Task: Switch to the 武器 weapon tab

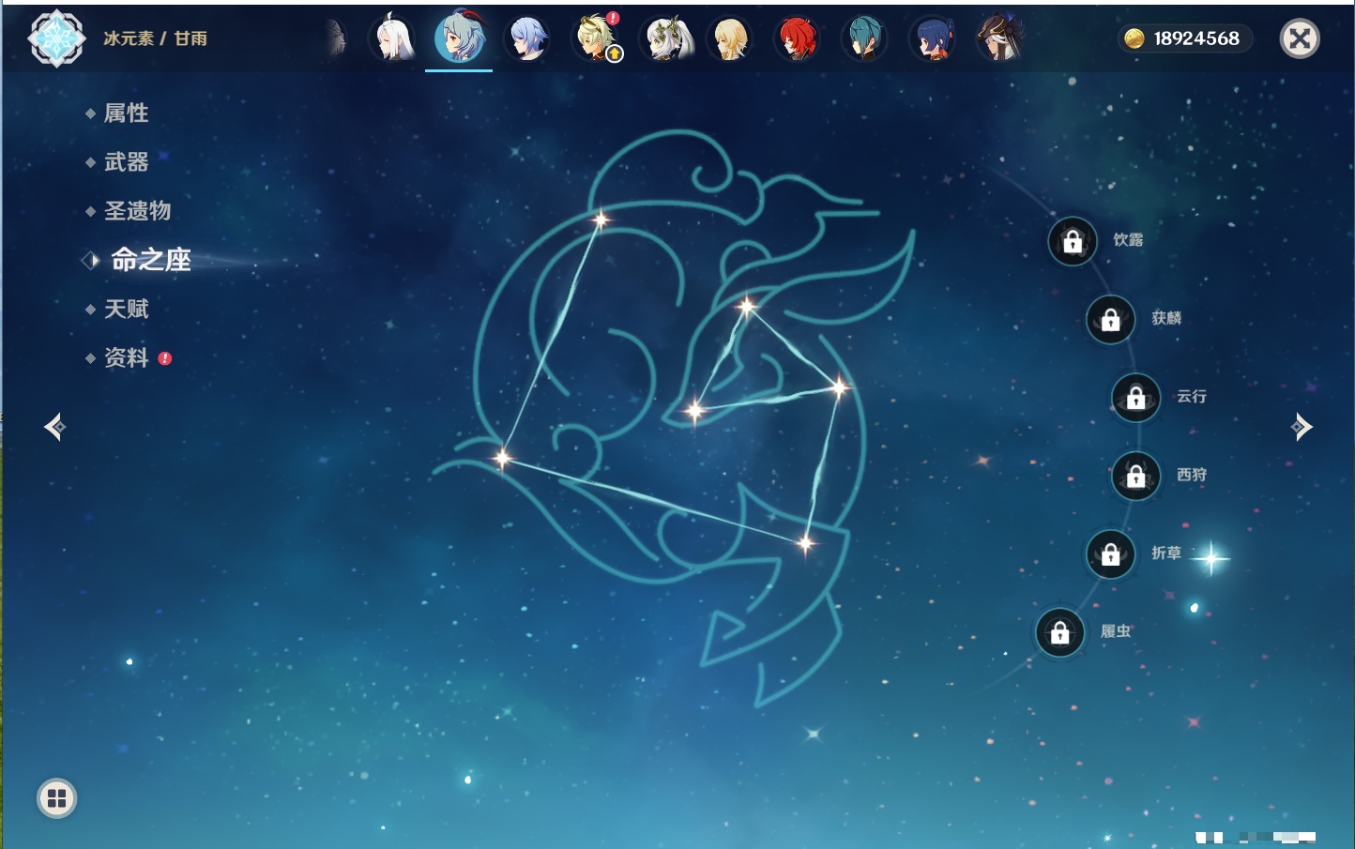Action: (x=126, y=162)
